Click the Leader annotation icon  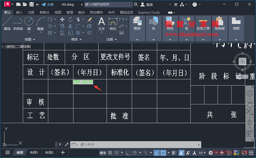click(122, 26)
